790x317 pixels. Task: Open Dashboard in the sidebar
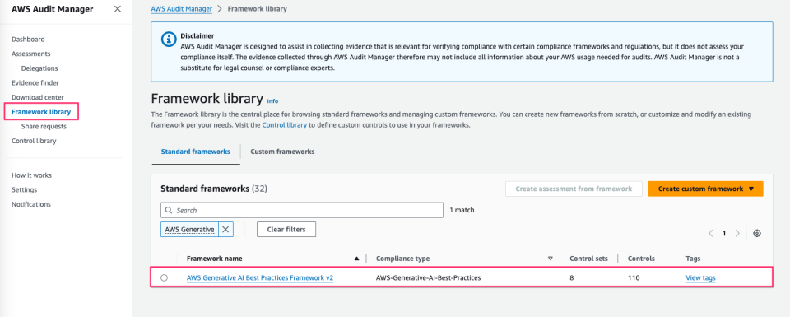click(x=28, y=40)
